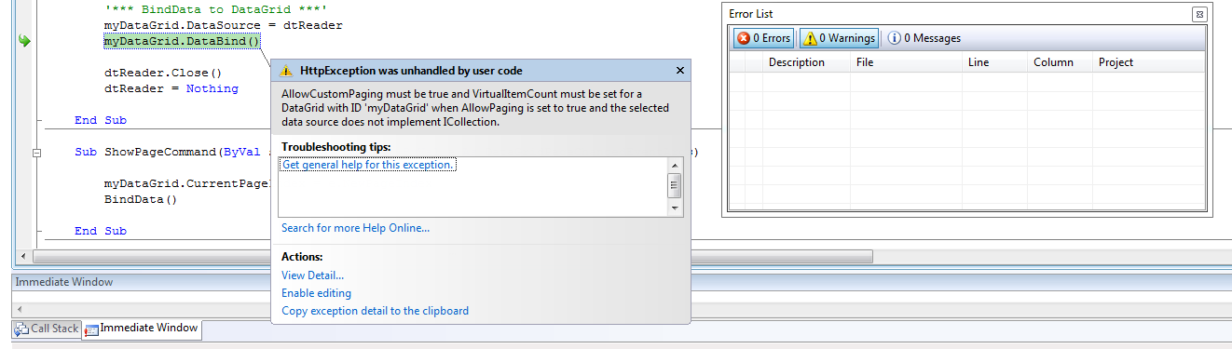Collapse the ShowPageCommand sub outline
1232x349 pixels.
(36, 152)
